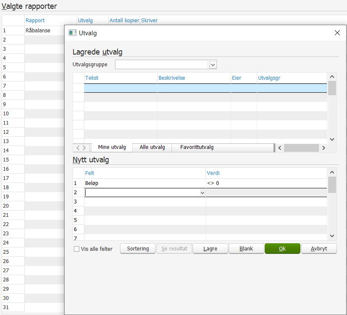Viewport: 347px width, 315px height.
Task: Select row number 10 in Valgte rapporter
Action: pos(13,114)
